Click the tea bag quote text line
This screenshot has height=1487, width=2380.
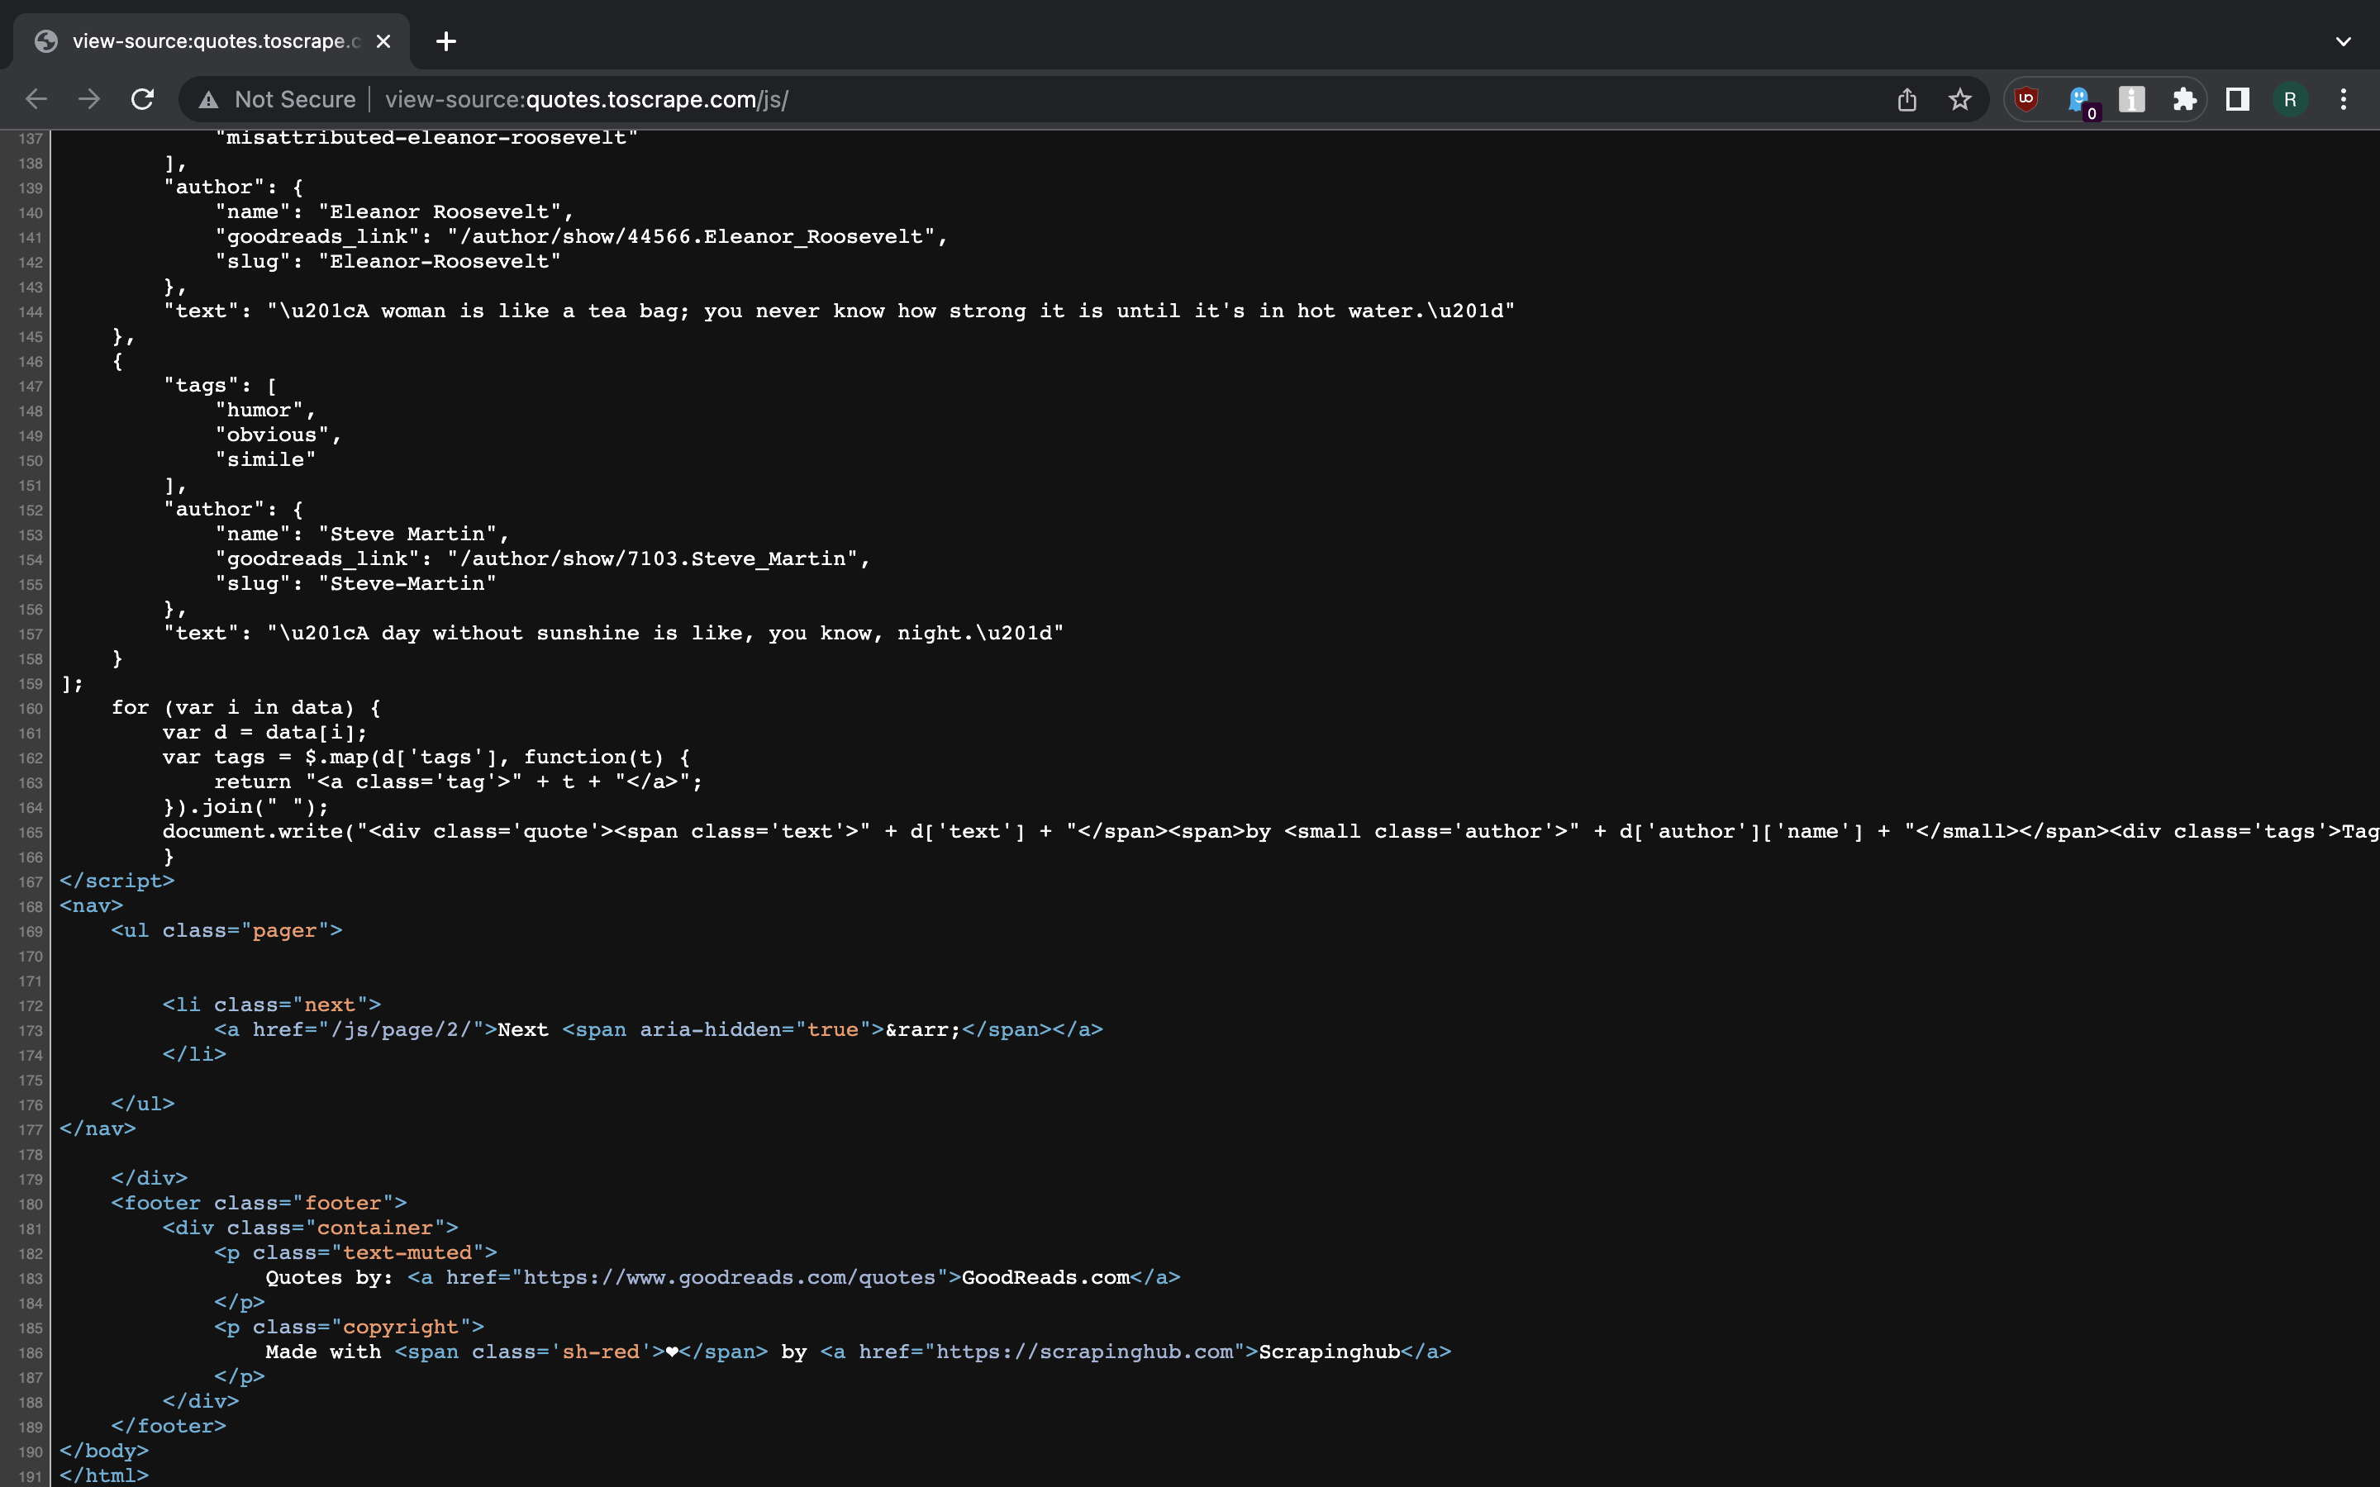pyautogui.click(x=839, y=311)
